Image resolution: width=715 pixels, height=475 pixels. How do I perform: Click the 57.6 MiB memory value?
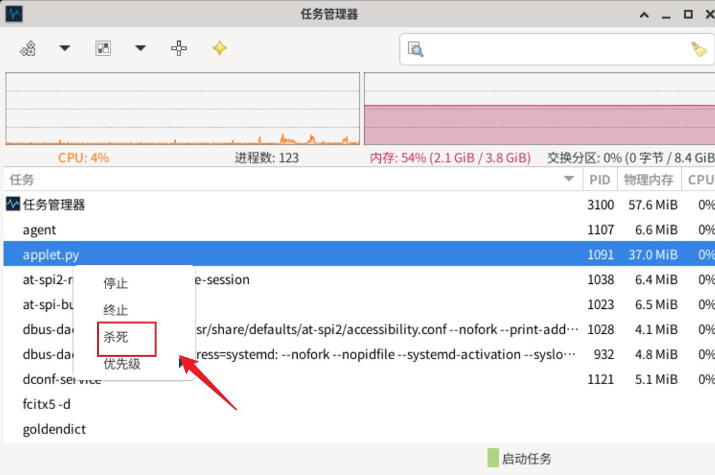tap(653, 205)
